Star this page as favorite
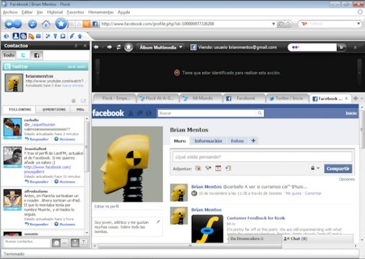This screenshot has height=259, width=365. point(61,23)
